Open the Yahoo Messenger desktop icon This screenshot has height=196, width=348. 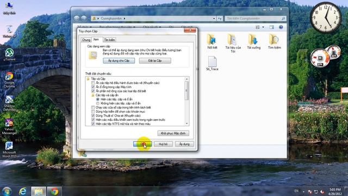(x=9, y=127)
